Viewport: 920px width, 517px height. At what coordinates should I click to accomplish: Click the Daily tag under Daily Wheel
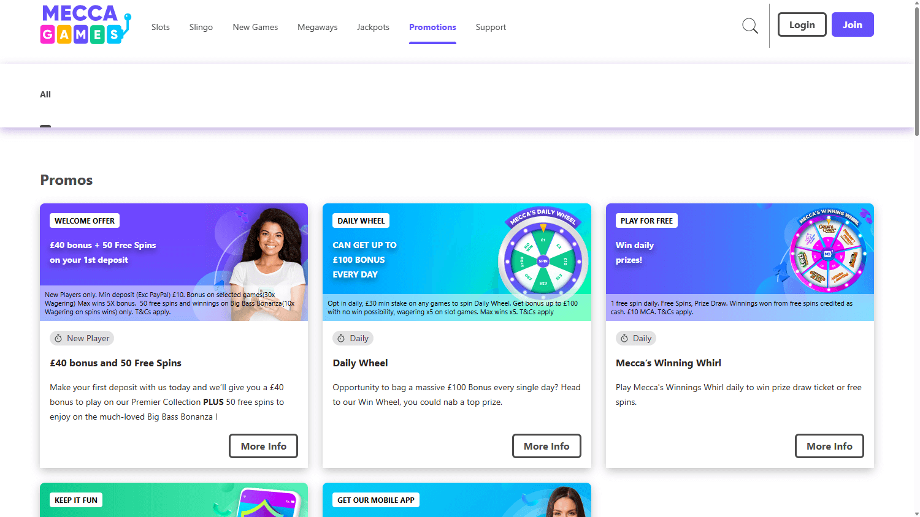pos(353,338)
